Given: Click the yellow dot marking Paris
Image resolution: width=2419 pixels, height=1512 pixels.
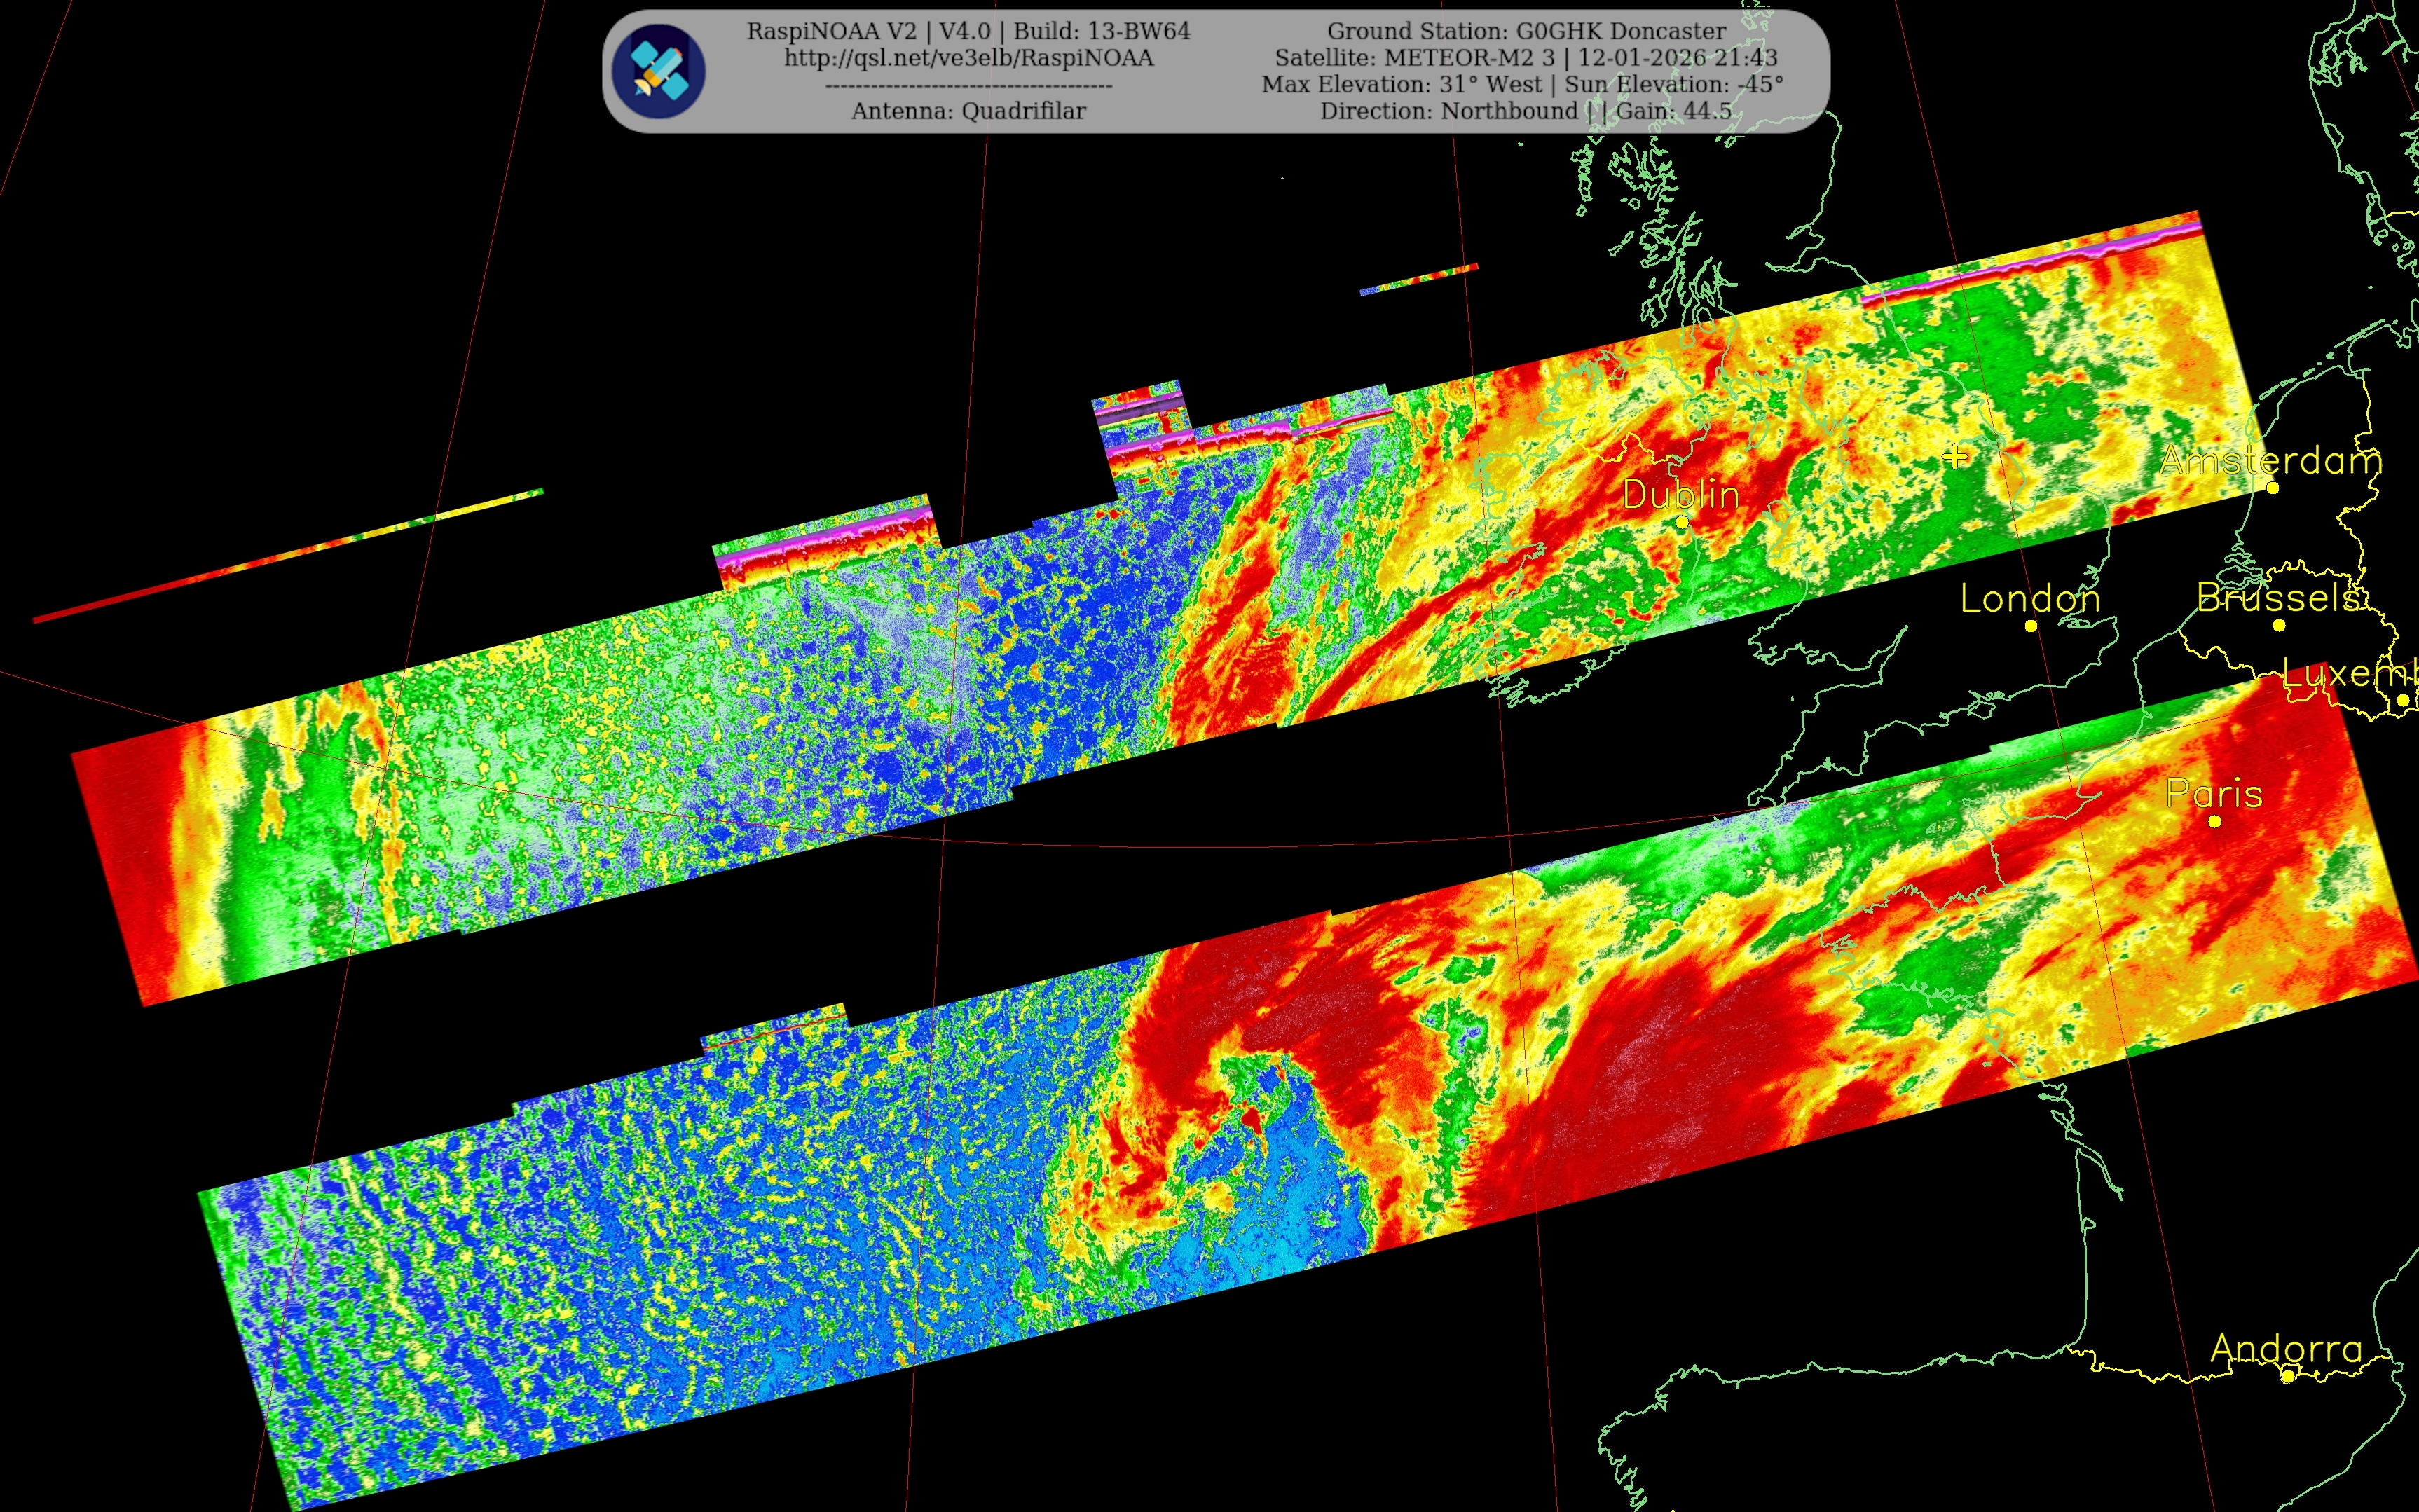Looking at the screenshot, I should point(2214,822).
